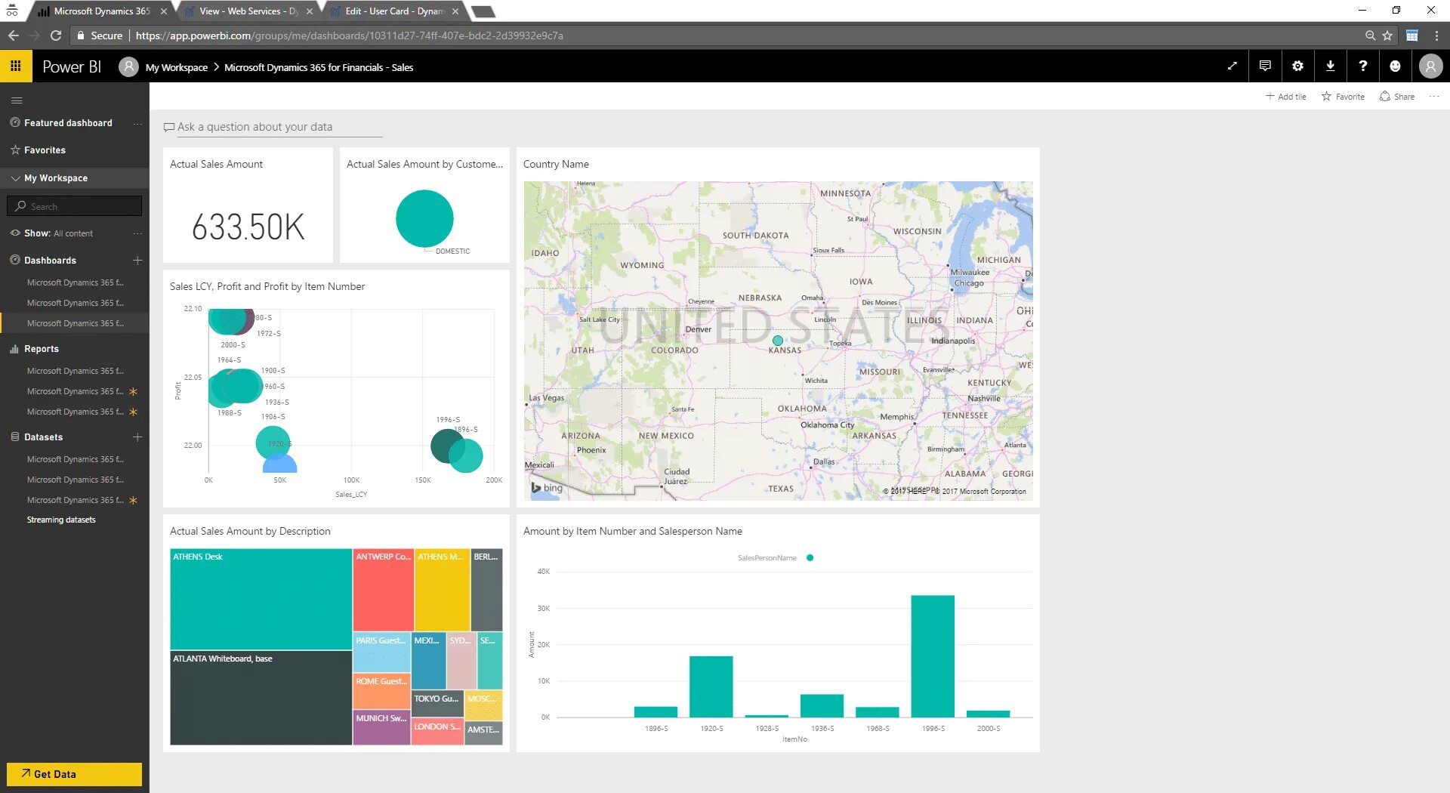Open new browser tab button
Viewport: 1450px width, 793px height.
[x=483, y=11]
